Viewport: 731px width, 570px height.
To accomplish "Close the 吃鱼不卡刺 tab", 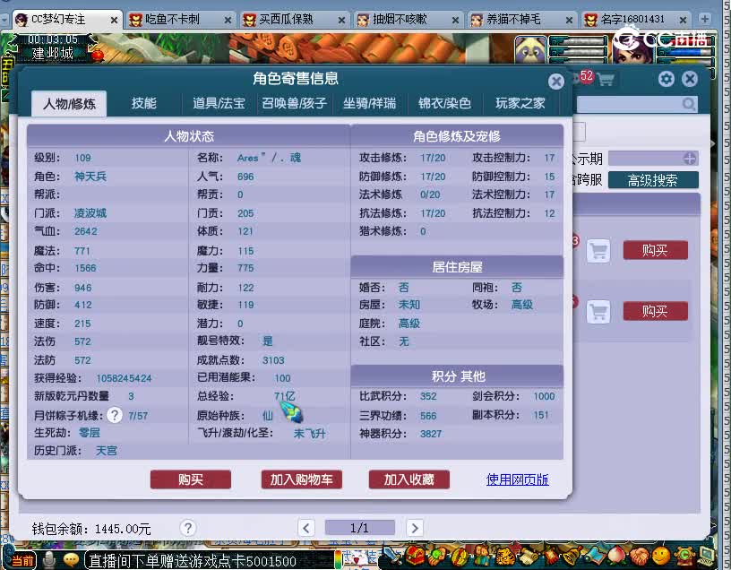I will [228, 20].
